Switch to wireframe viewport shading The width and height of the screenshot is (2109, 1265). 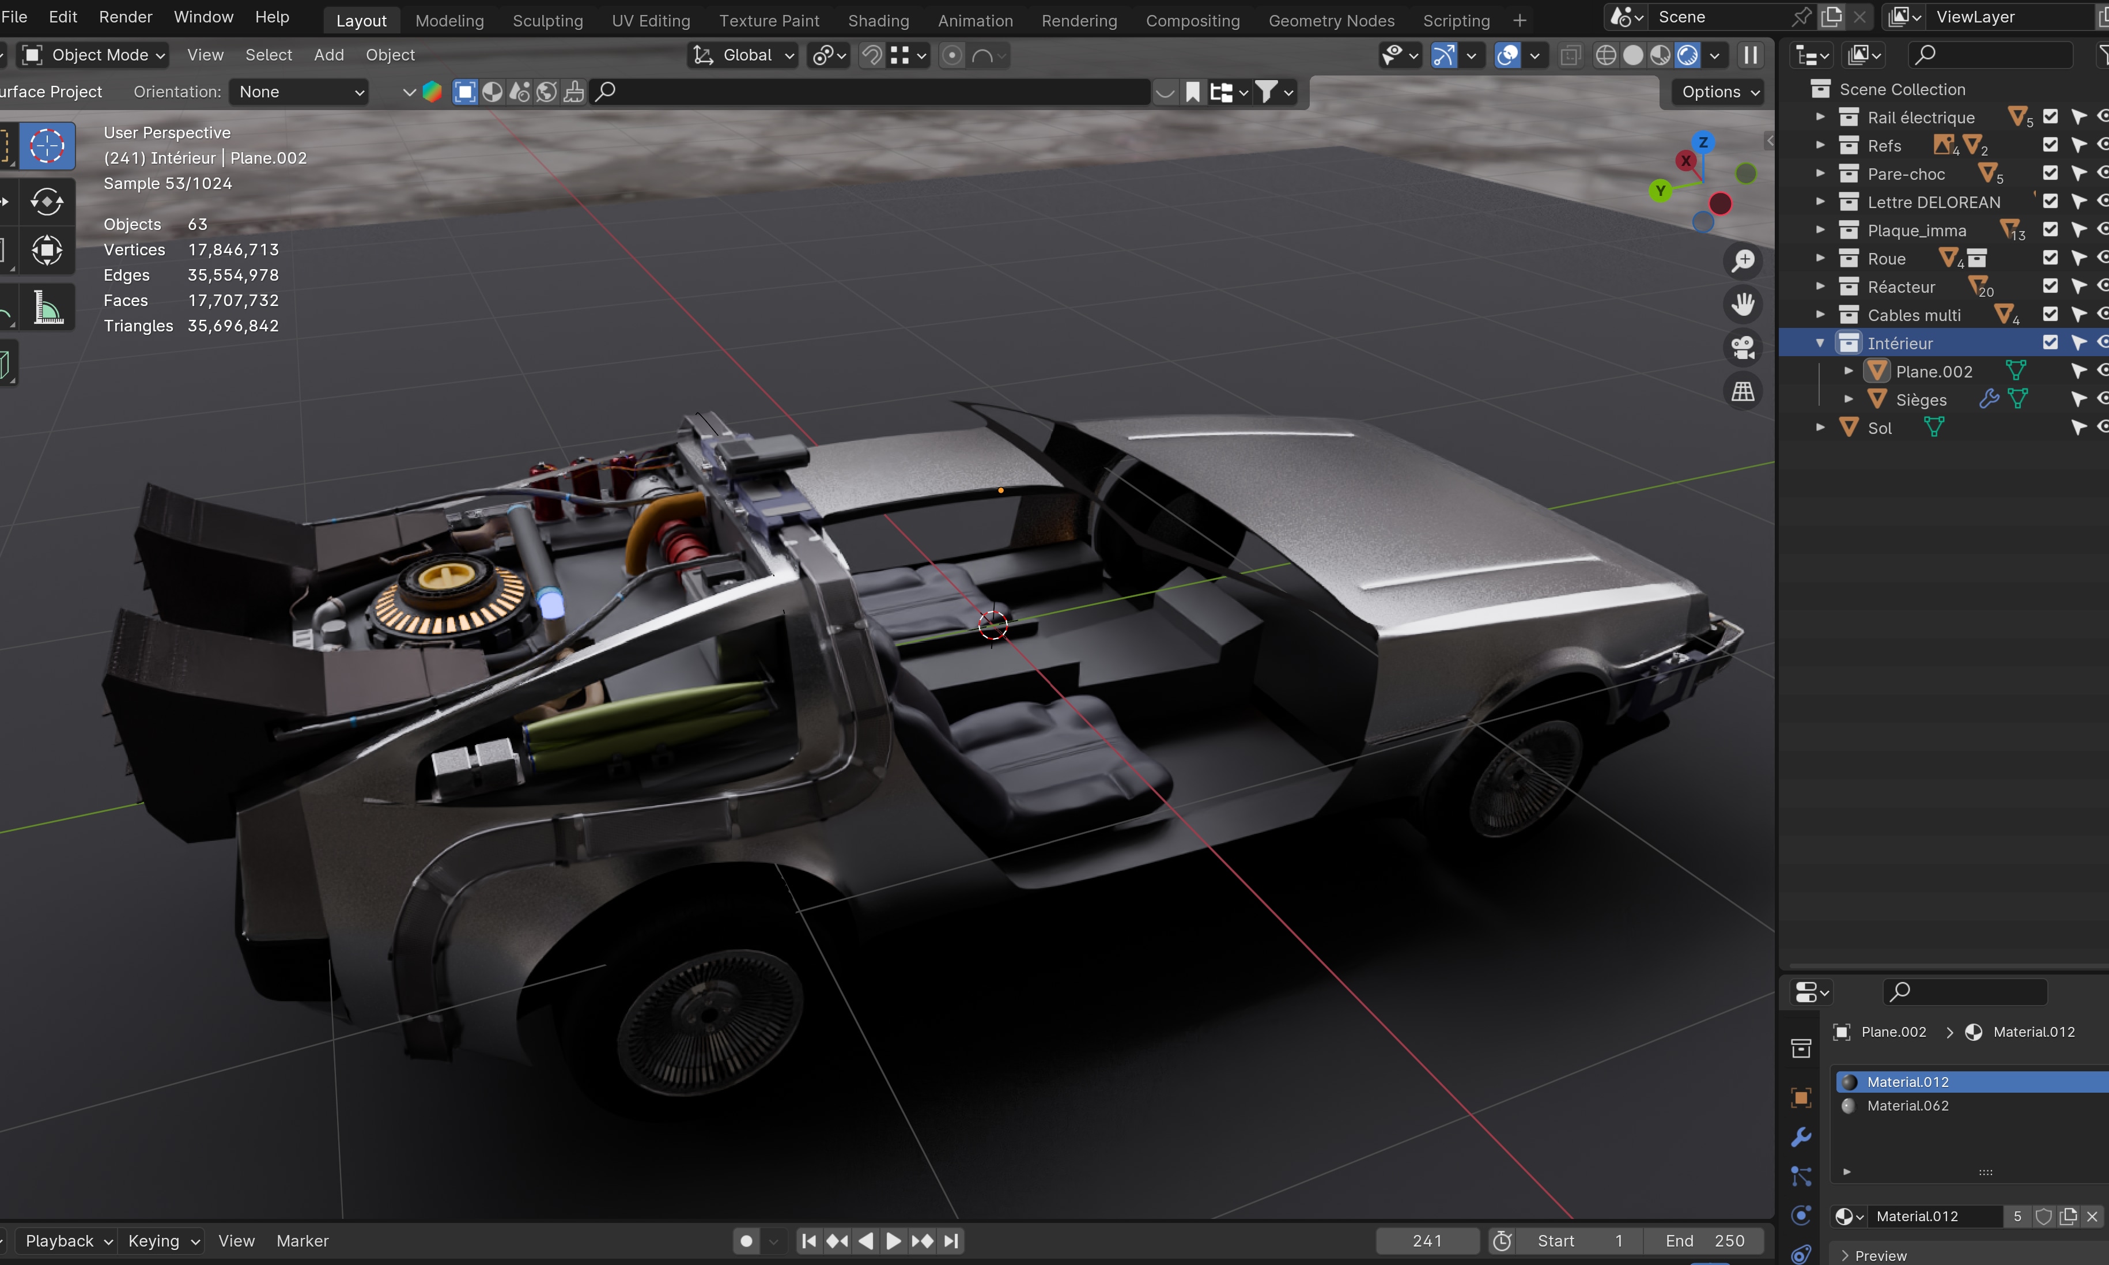[1605, 55]
